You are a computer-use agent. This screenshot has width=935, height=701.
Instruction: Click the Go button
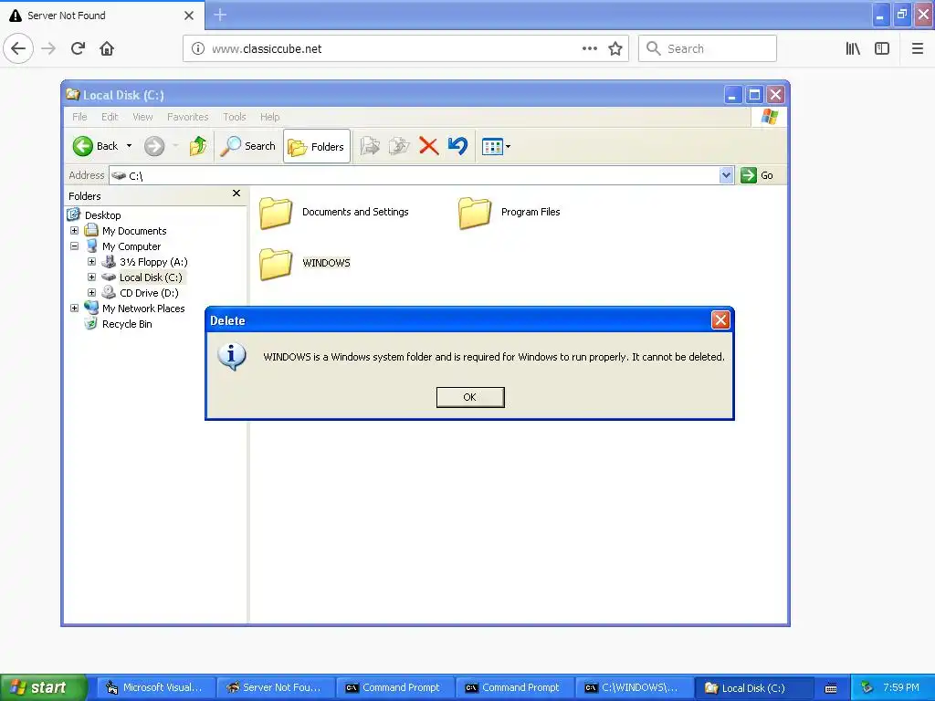pos(757,175)
